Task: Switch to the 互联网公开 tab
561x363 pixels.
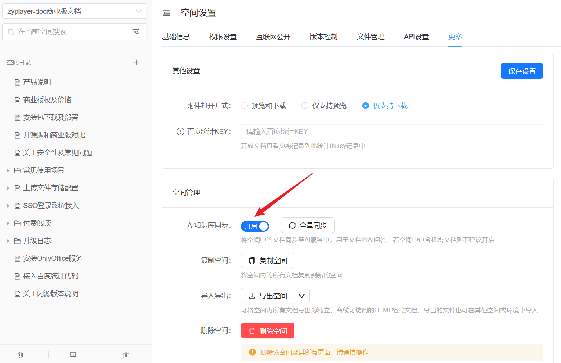Action: 274,37
